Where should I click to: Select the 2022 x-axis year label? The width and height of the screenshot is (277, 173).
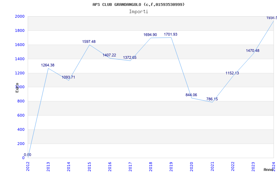pyautogui.click(x=233, y=166)
